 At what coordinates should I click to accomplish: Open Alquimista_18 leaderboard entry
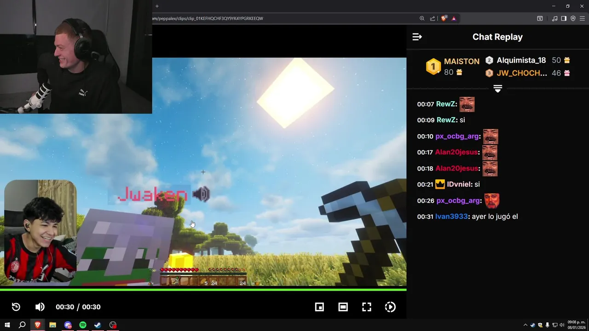click(x=521, y=60)
